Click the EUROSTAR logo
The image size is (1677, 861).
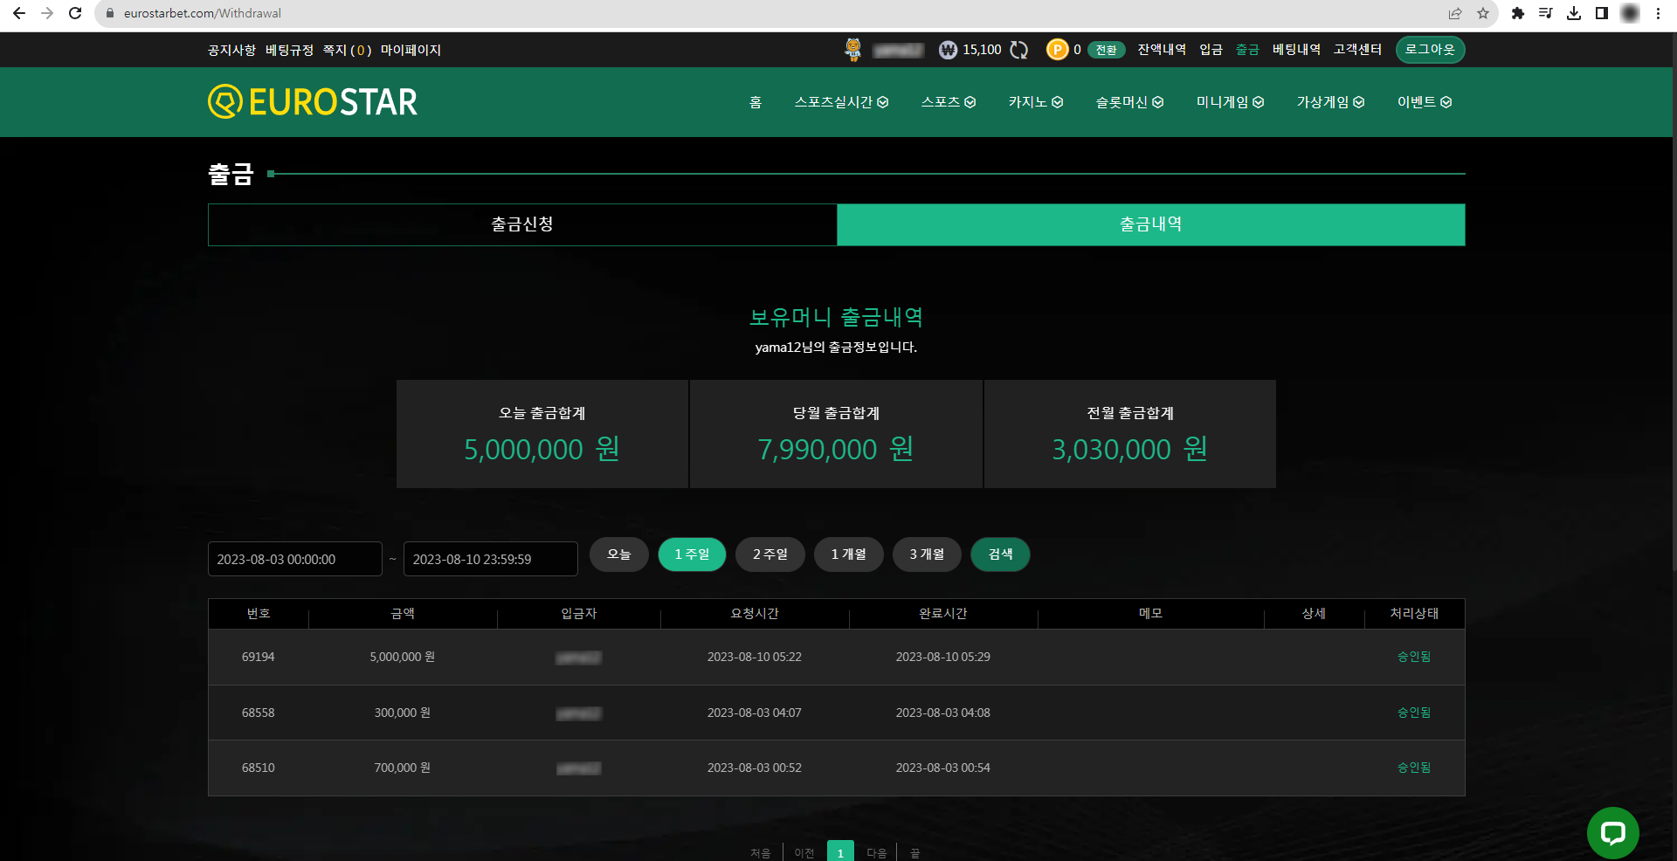click(313, 102)
